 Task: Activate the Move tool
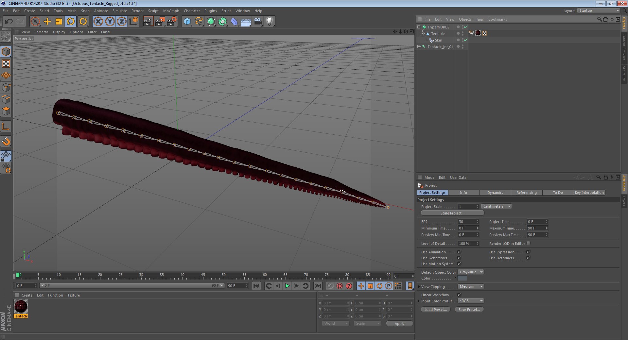tap(47, 22)
